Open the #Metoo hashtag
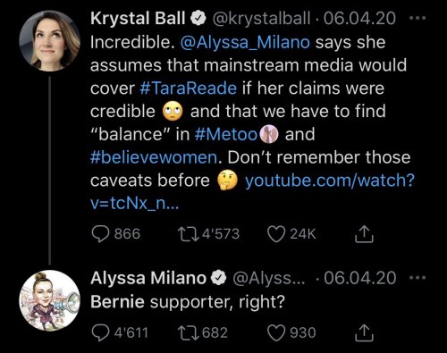 click(226, 134)
